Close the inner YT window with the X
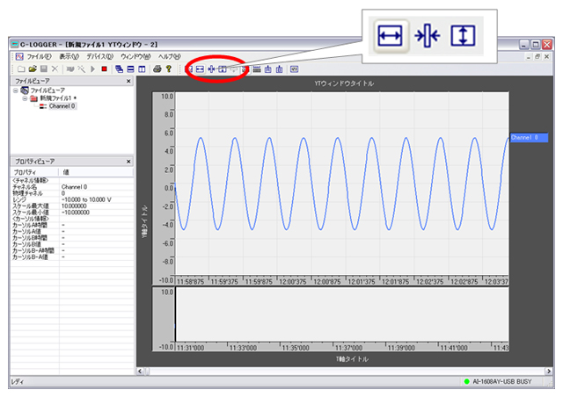The width and height of the screenshot is (563, 397). coord(547,57)
